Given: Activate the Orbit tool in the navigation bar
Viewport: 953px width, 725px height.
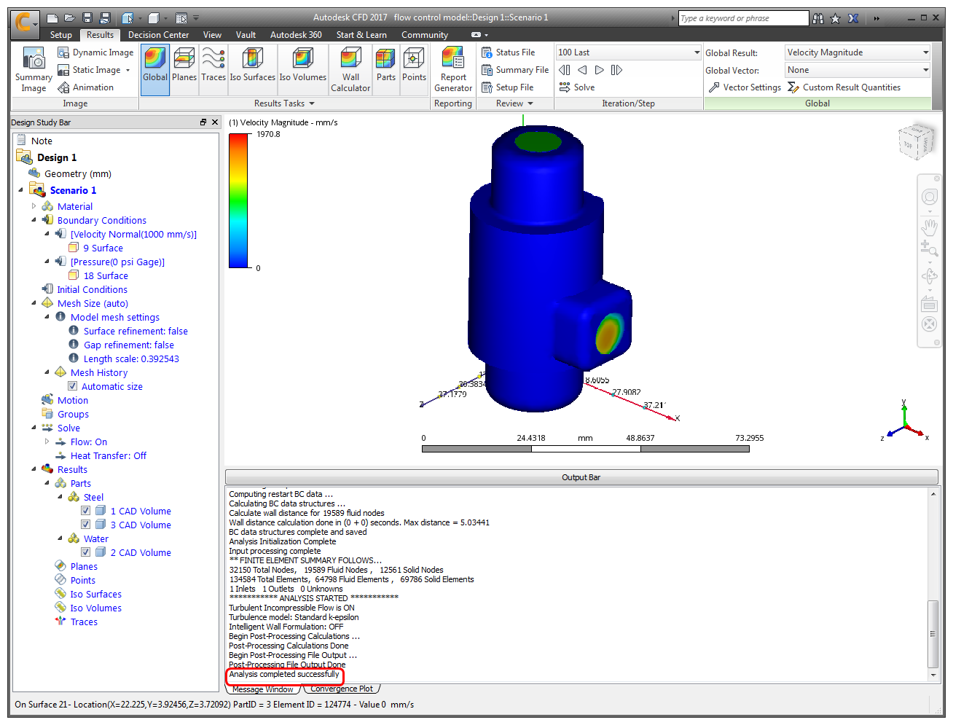Looking at the screenshot, I should coord(929,276).
